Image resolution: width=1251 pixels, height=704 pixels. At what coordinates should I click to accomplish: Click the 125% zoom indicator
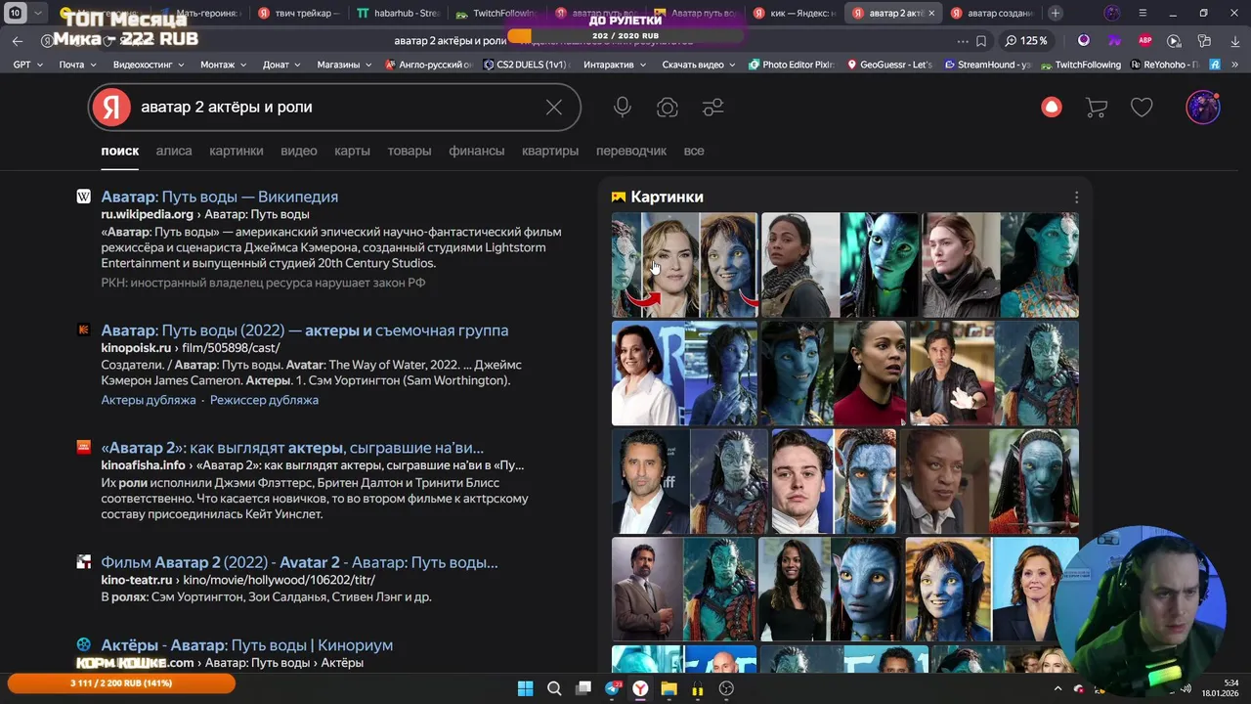click(1026, 41)
